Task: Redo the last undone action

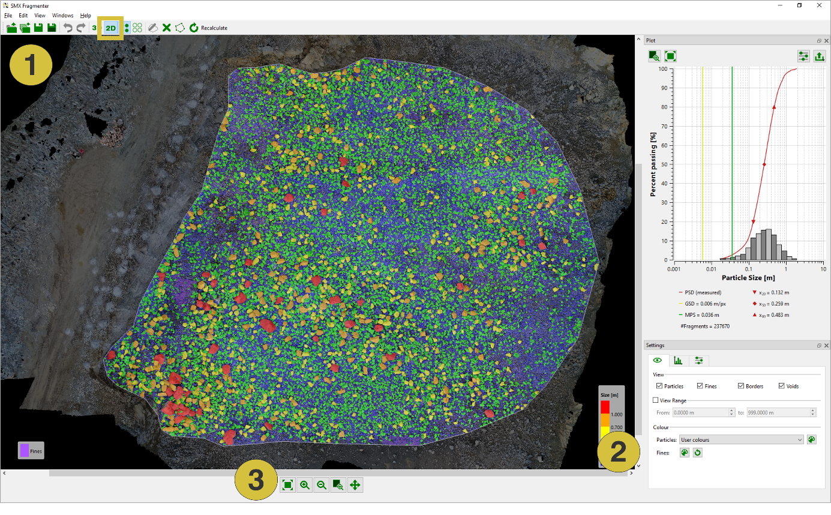Action: [81, 28]
